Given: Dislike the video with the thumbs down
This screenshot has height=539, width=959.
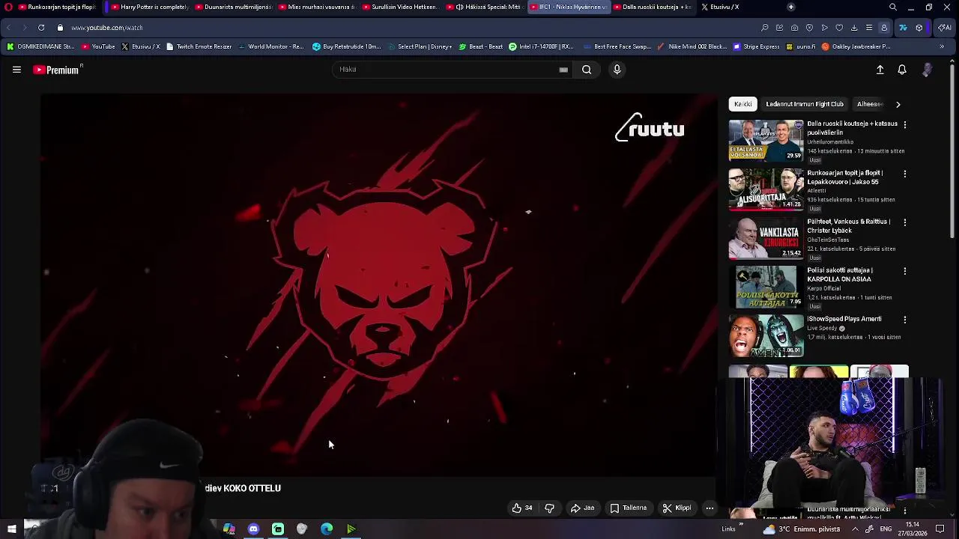Looking at the screenshot, I should 549,508.
